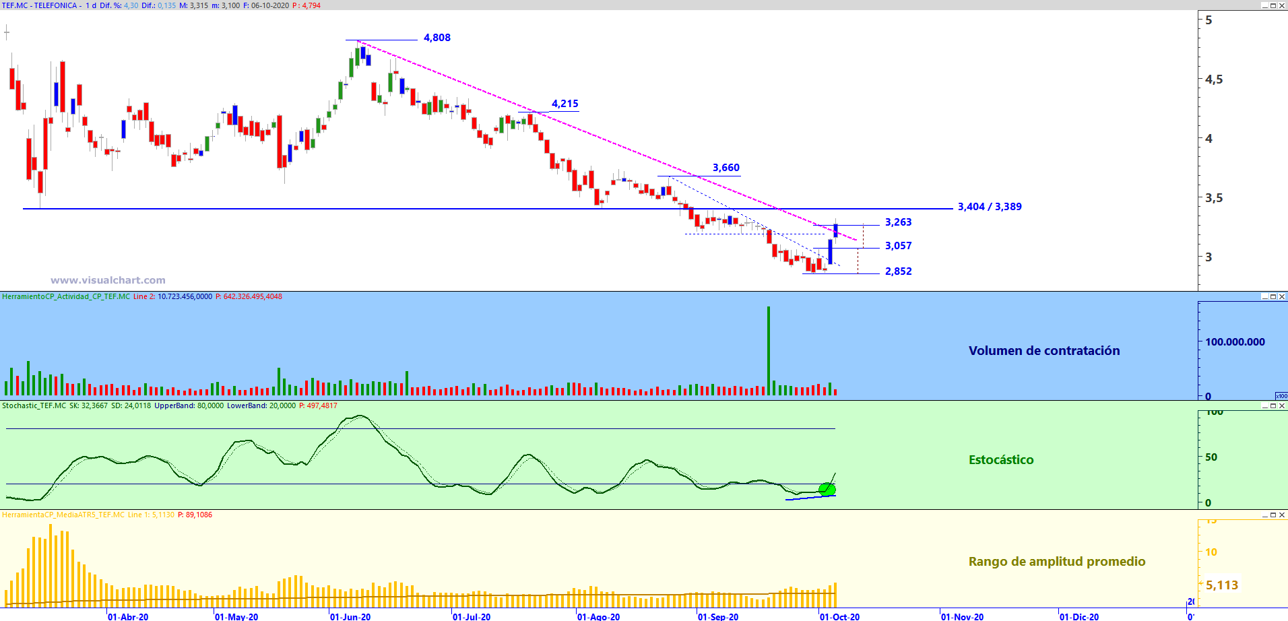Click the 'M: 3,315' maximum value in header
The height and width of the screenshot is (621, 1288).
point(194,5)
